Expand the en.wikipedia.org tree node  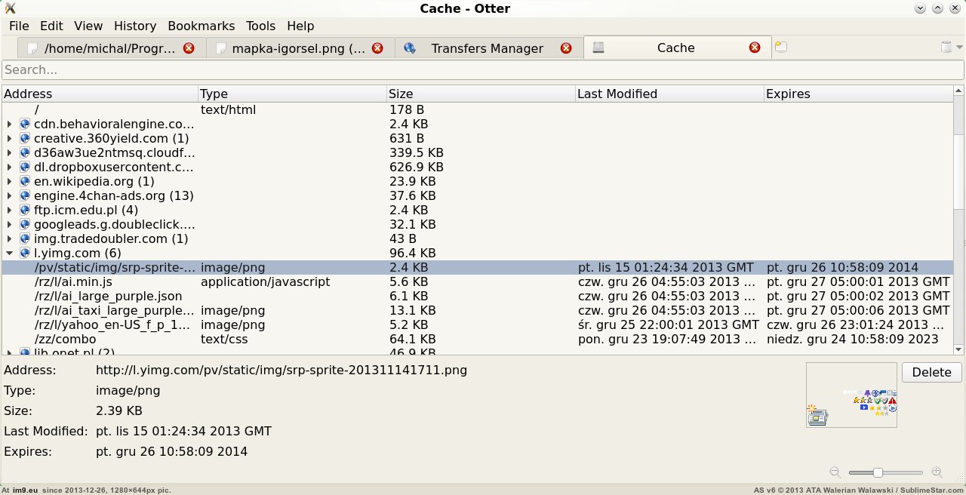pos(9,181)
